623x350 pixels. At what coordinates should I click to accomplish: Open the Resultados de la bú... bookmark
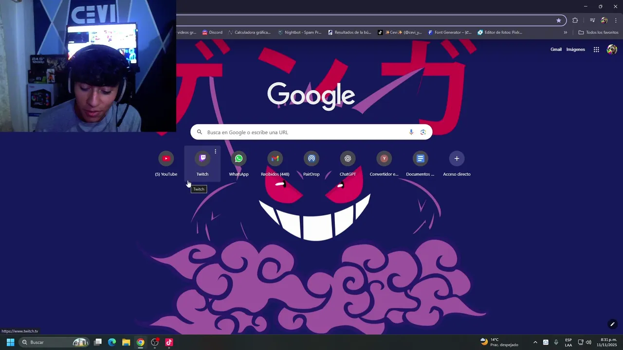pyautogui.click(x=350, y=33)
